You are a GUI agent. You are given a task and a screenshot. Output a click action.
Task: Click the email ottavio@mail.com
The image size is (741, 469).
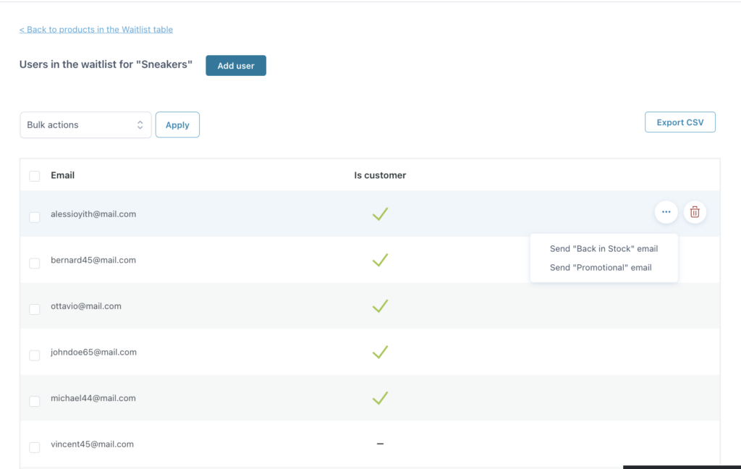[86, 306]
